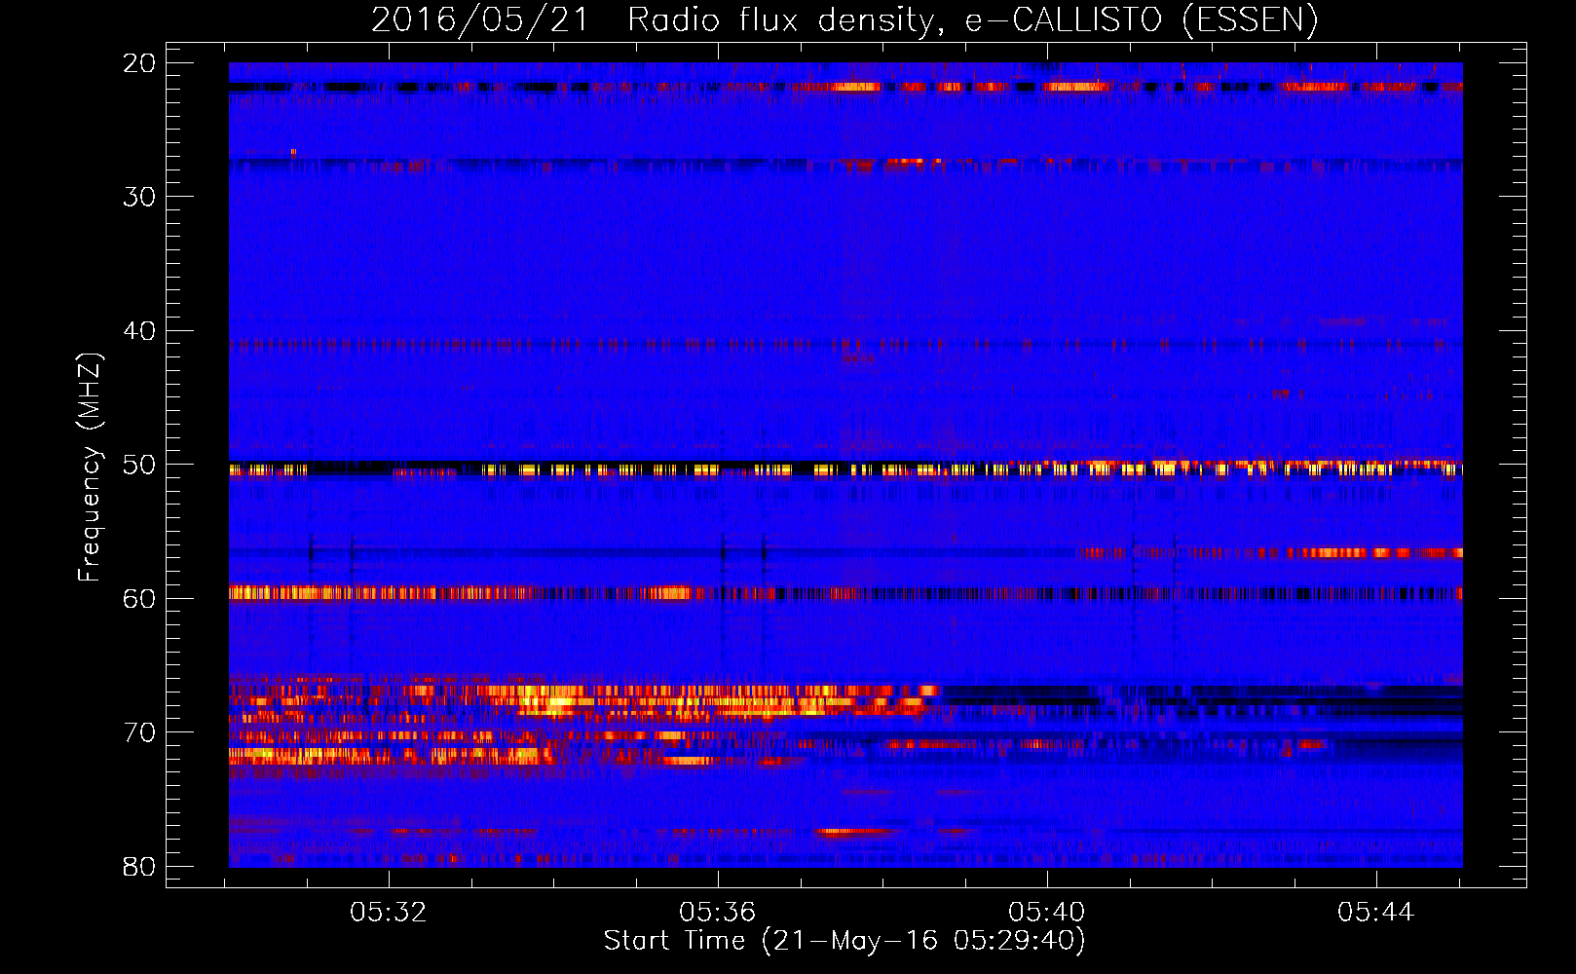Click the '20' frequency tick label
Screen dimensions: 1576x974
pos(139,63)
